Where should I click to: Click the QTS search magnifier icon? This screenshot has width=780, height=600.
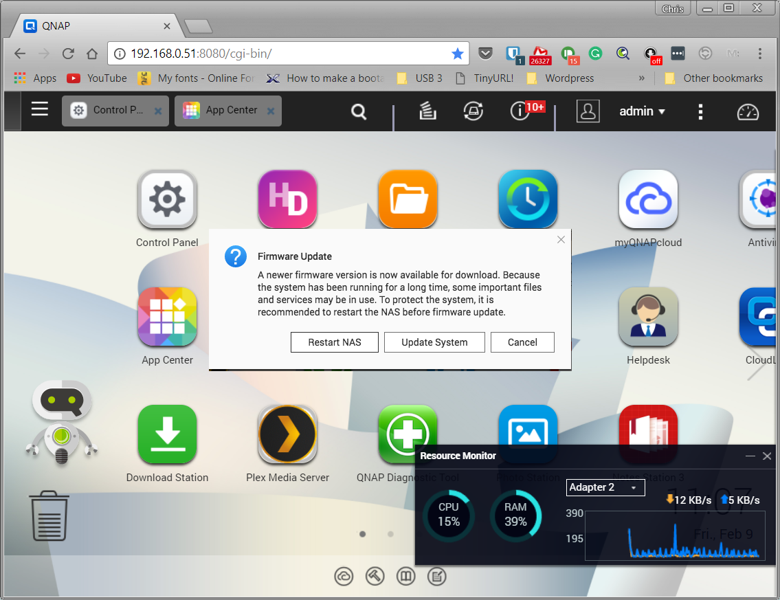point(359,111)
